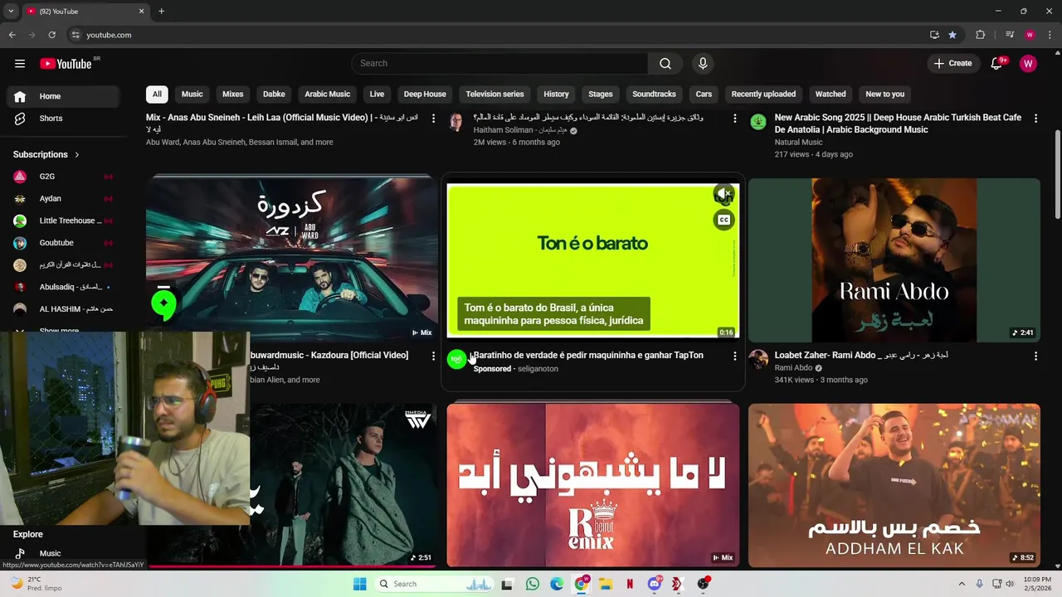The width and height of the screenshot is (1062, 597).
Task: Click the taskbar volume icon
Action: pyautogui.click(x=1010, y=584)
